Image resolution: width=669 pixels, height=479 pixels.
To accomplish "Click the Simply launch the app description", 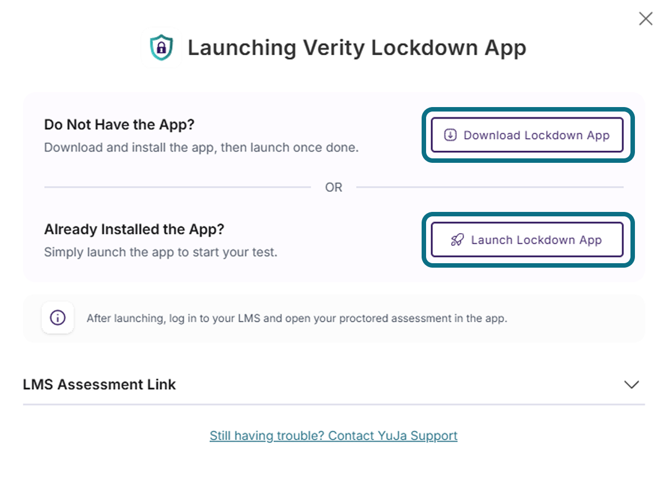I will [x=161, y=252].
